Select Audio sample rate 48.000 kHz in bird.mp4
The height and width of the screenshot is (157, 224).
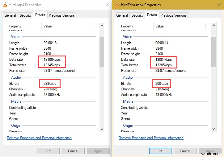(x=52, y=95)
